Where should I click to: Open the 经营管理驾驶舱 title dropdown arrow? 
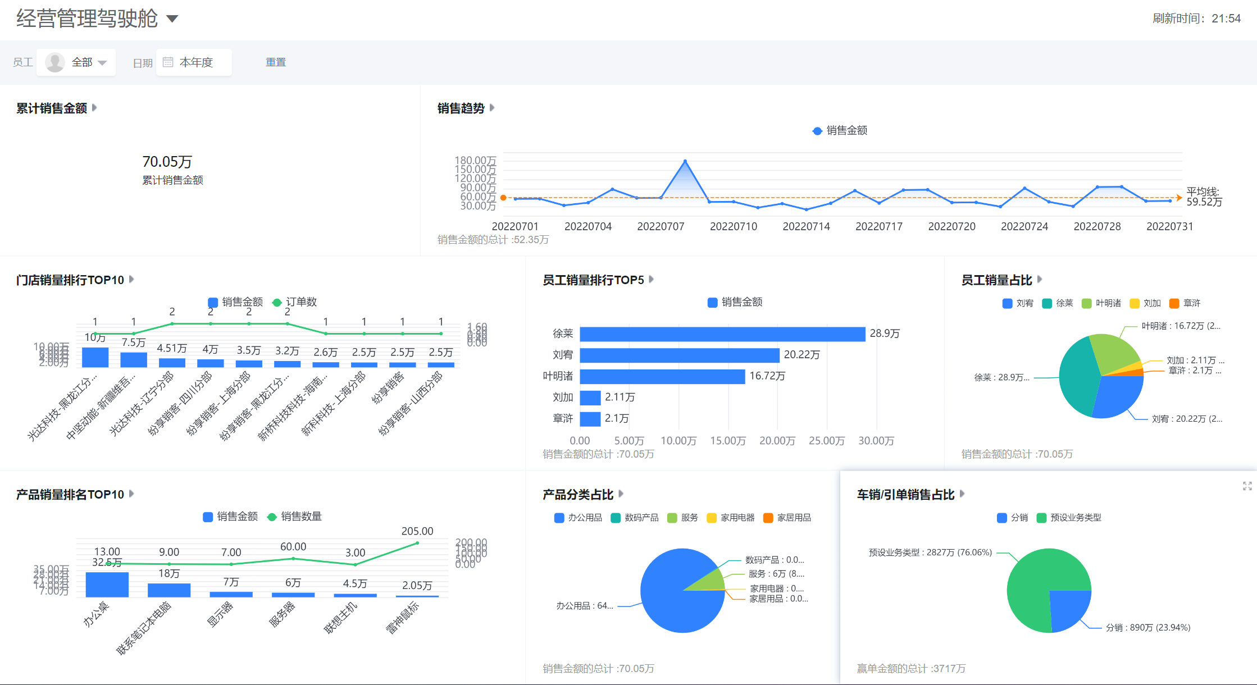click(x=172, y=19)
